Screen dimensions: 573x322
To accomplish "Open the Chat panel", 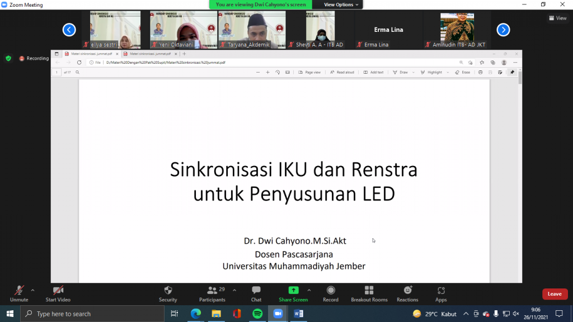I will point(256,294).
